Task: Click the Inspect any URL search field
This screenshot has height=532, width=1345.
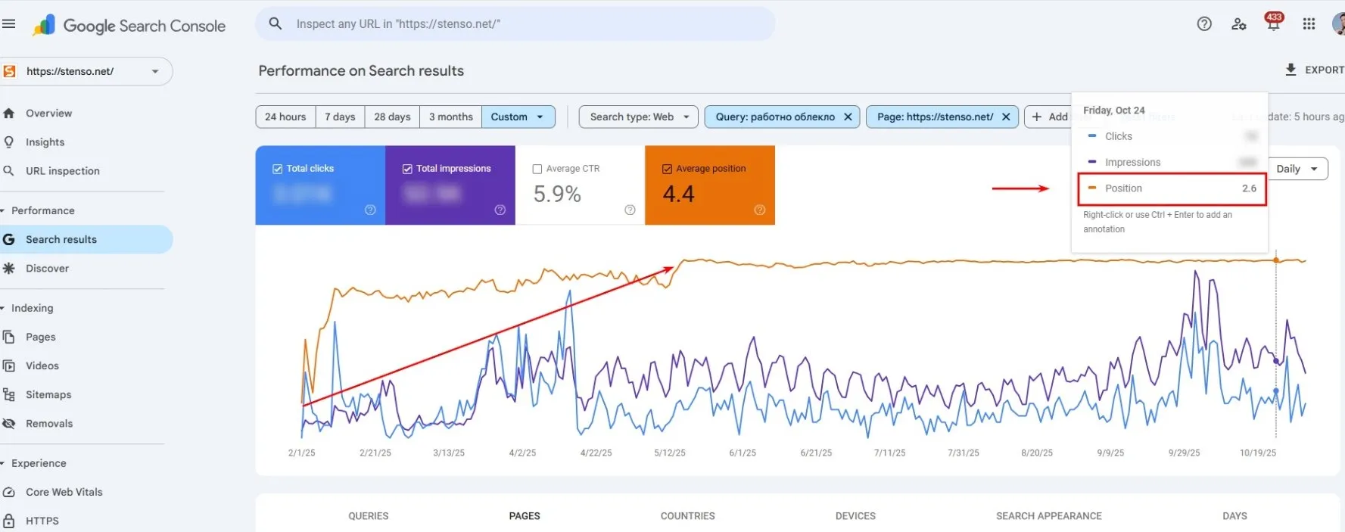Action: coord(515,24)
